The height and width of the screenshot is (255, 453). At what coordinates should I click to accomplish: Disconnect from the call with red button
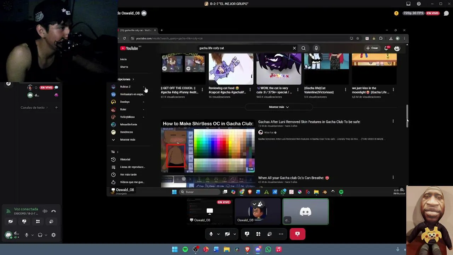pos(297,234)
